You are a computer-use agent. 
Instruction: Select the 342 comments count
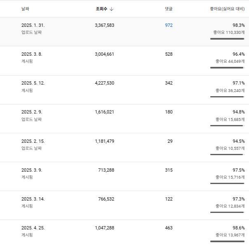tap(169, 83)
